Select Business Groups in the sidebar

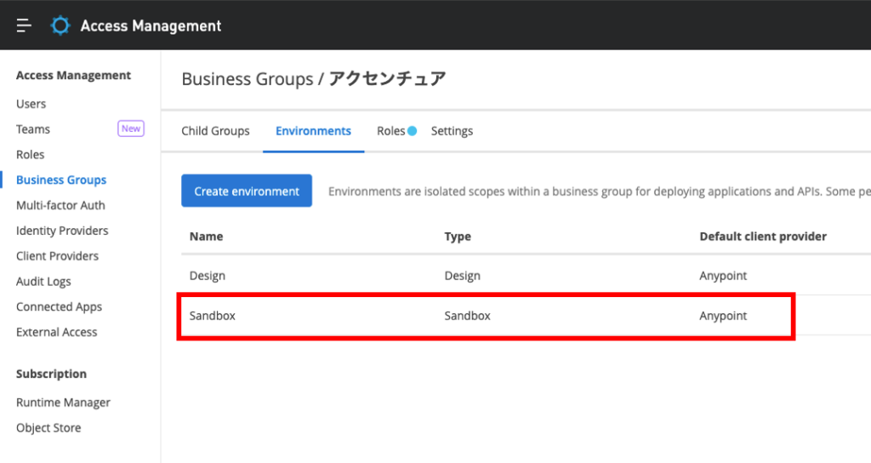pos(61,180)
